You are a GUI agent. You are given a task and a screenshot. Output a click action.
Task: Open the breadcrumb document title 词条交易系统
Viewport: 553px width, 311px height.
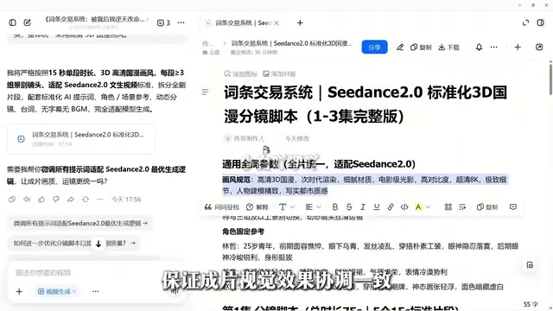pyautogui.click(x=292, y=43)
